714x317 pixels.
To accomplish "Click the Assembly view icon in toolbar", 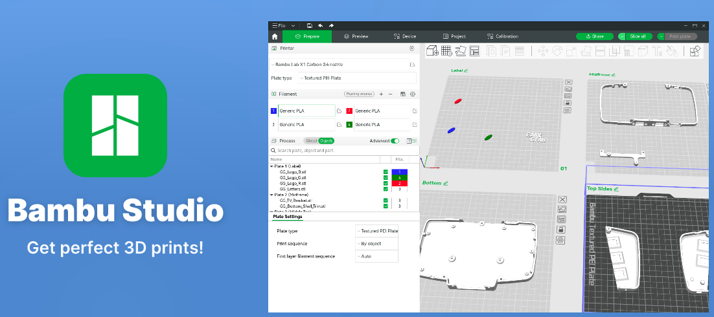I will click(x=695, y=51).
